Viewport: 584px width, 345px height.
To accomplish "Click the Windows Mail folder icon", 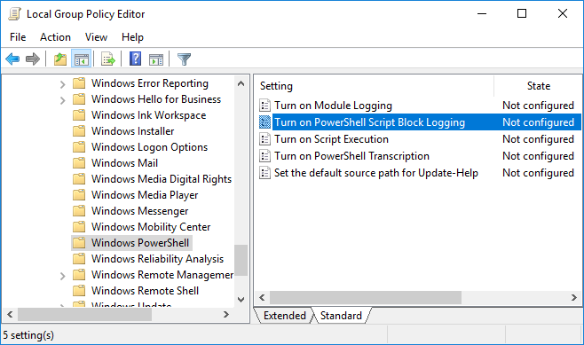I will click(x=79, y=163).
